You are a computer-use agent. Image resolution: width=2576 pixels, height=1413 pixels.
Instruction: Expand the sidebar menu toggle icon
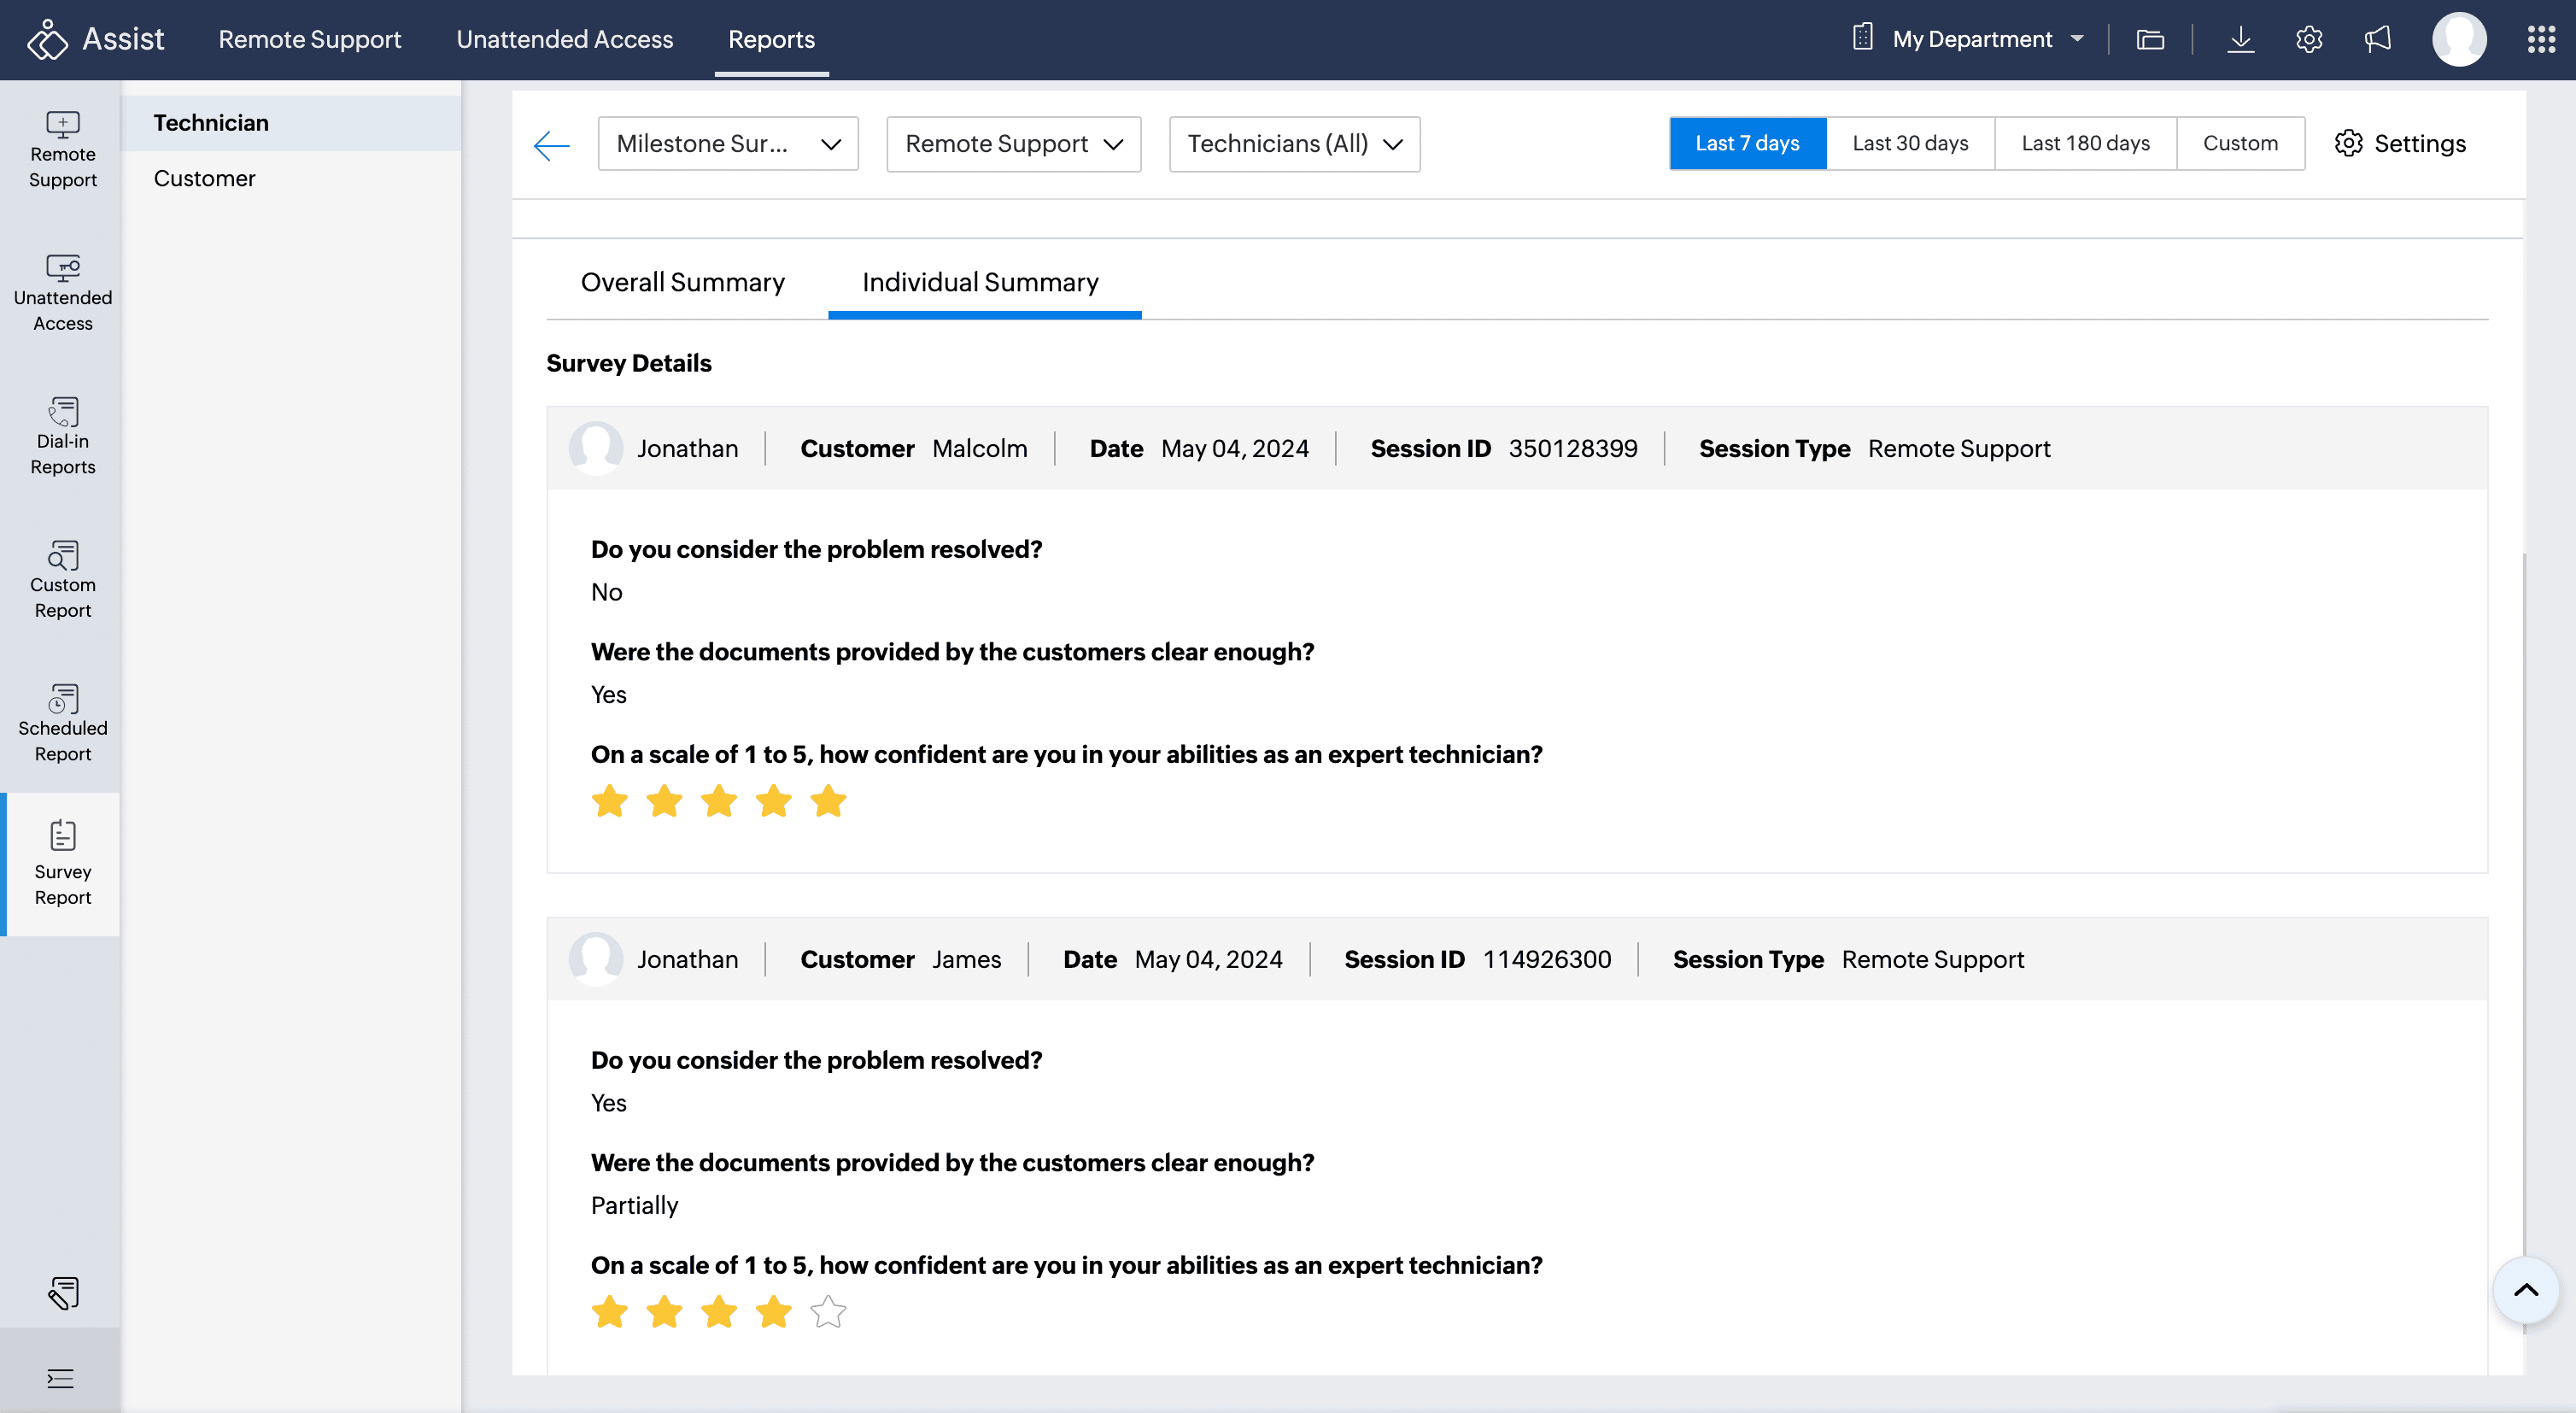pyautogui.click(x=60, y=1379)
